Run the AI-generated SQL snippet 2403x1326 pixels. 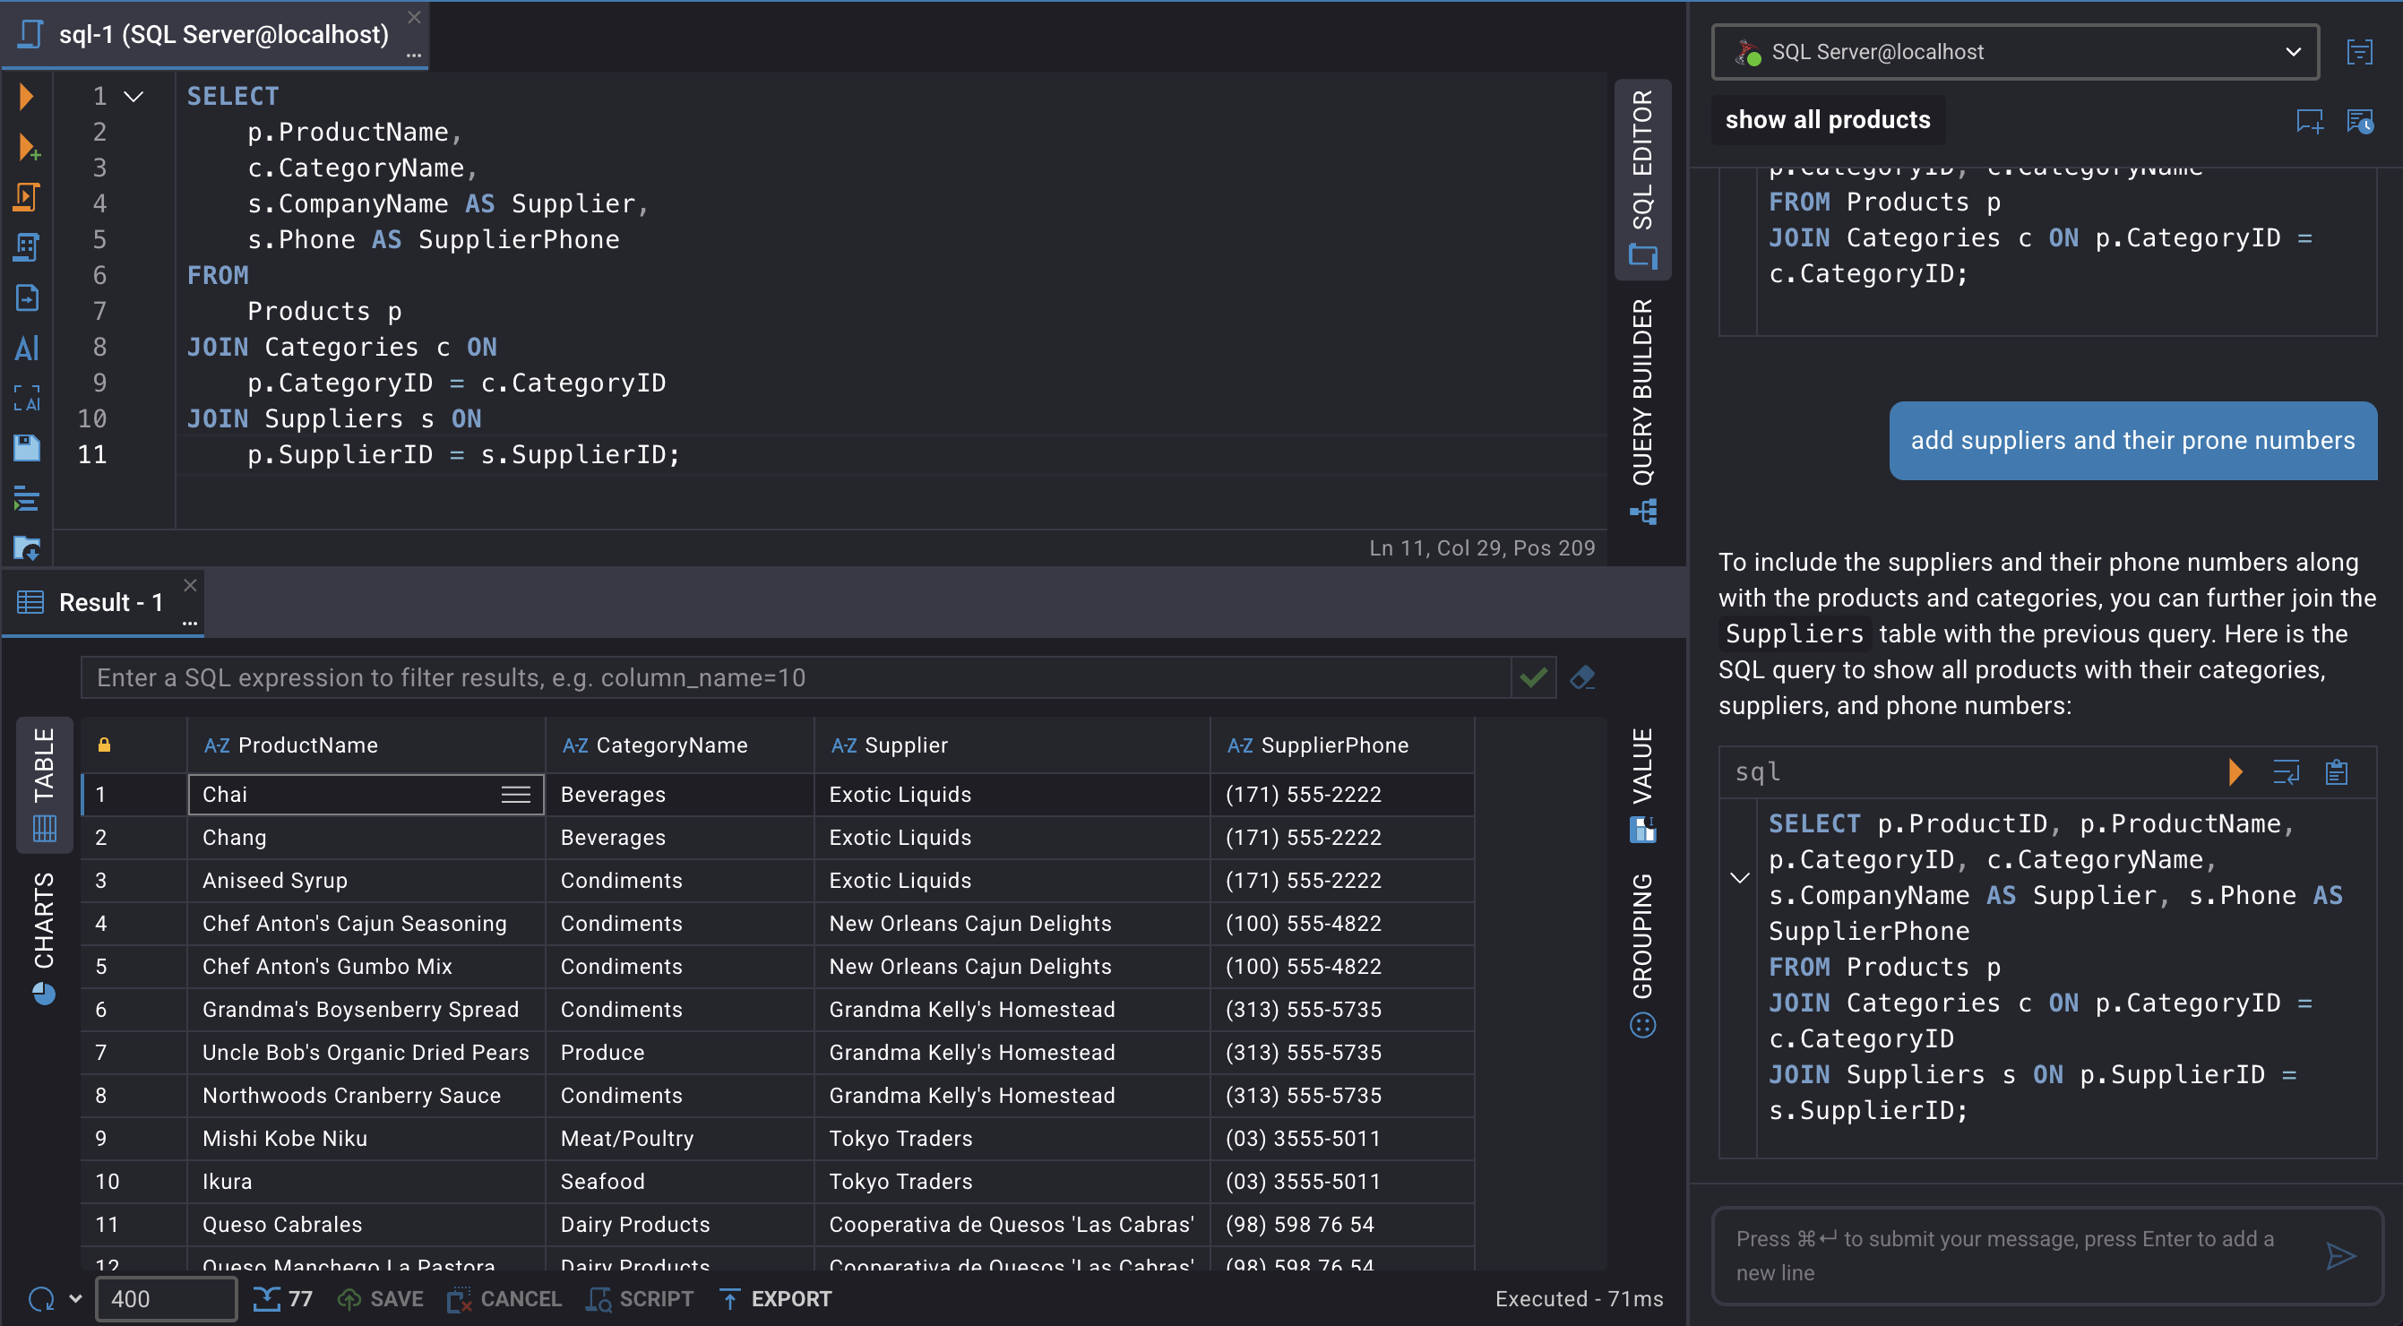[x=2235, y=772]
